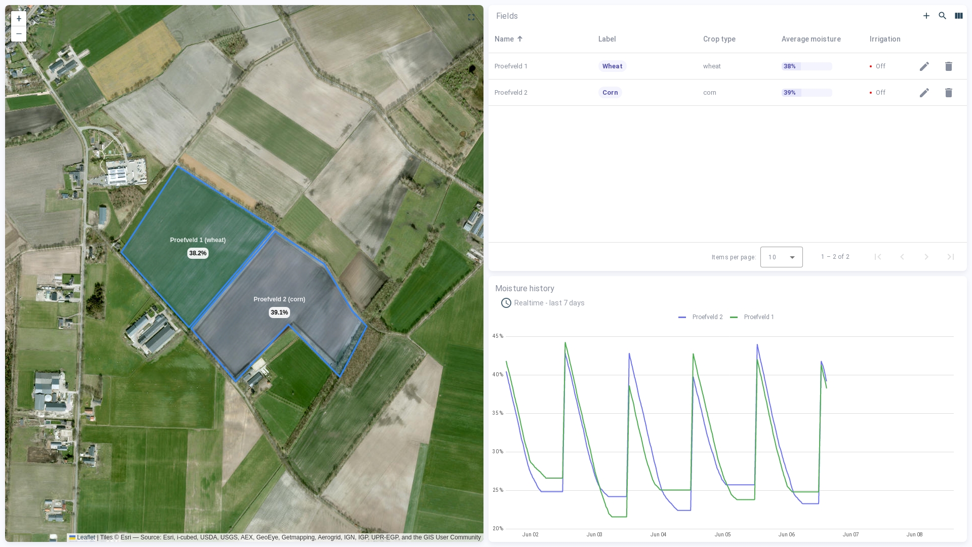This screenshot has width=972, height=547.
Task: Click the 38.2% moisture badge
Action: (198, 253)
